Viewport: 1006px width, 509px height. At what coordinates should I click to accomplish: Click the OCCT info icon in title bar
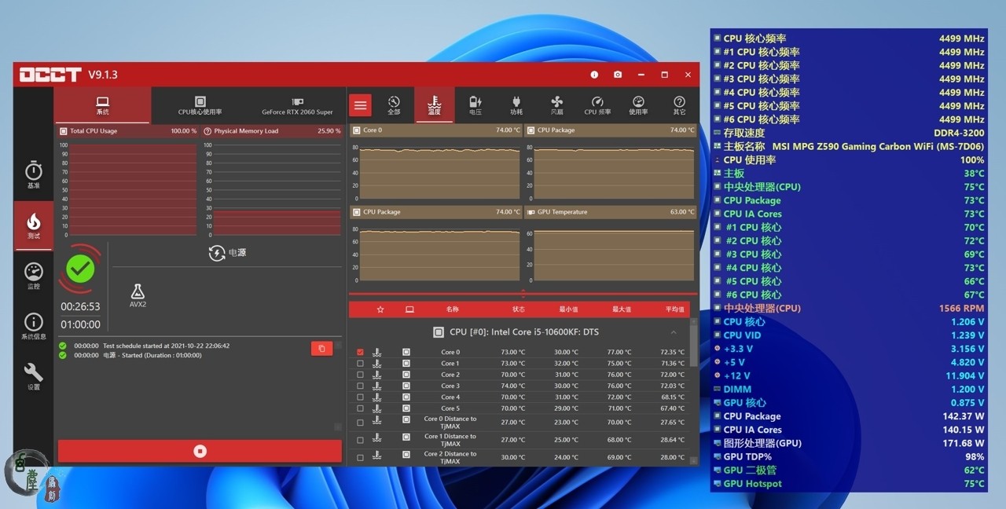594,75
